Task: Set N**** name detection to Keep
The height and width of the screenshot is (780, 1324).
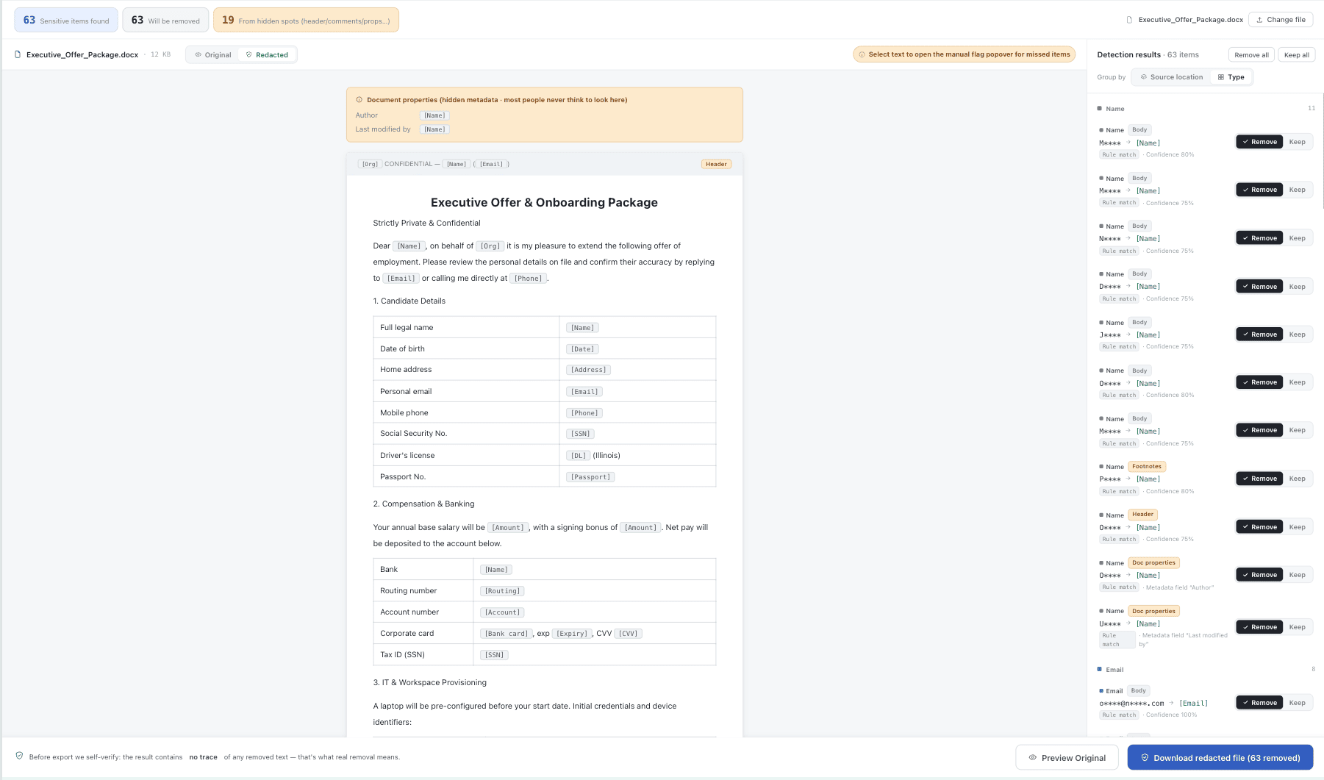Action: [x=1298, y=238]
